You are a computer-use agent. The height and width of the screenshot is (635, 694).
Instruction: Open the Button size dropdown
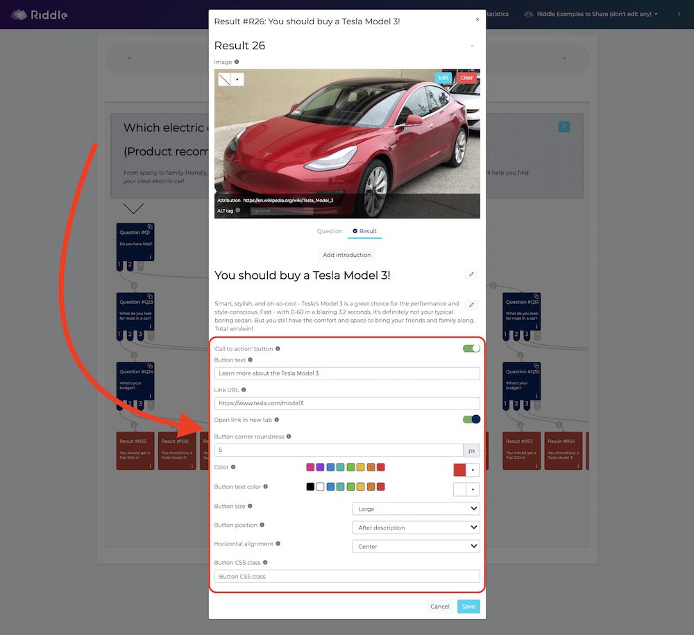click(x=416, y=509)
